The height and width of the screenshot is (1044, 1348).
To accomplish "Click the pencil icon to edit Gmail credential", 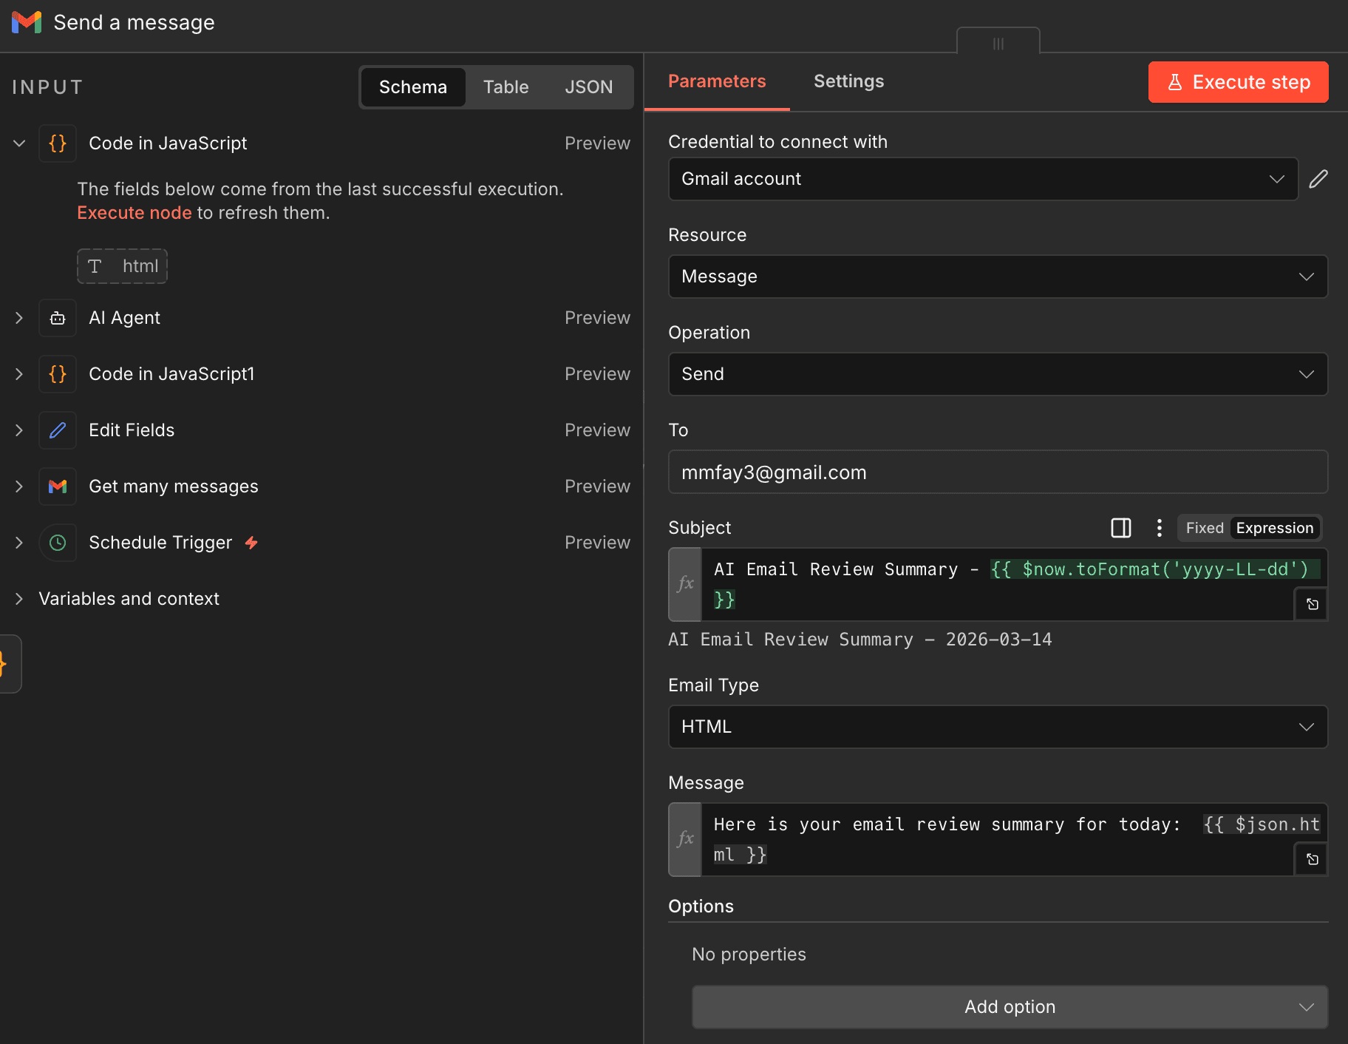I will click(x=1318, y=178).
